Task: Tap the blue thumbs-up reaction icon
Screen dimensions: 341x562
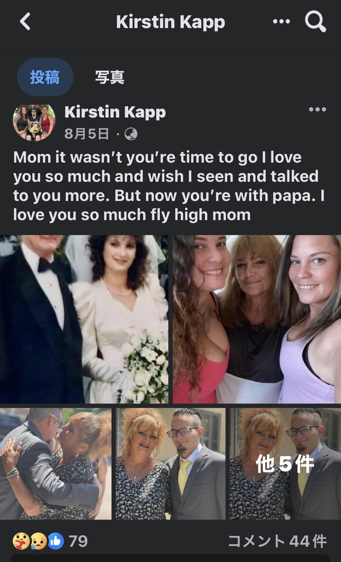Action: pyautogui.click(x=56, y=541)
